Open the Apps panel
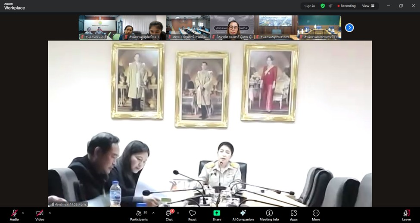Screen dimensions: 420x223 (x=294, y=215)
